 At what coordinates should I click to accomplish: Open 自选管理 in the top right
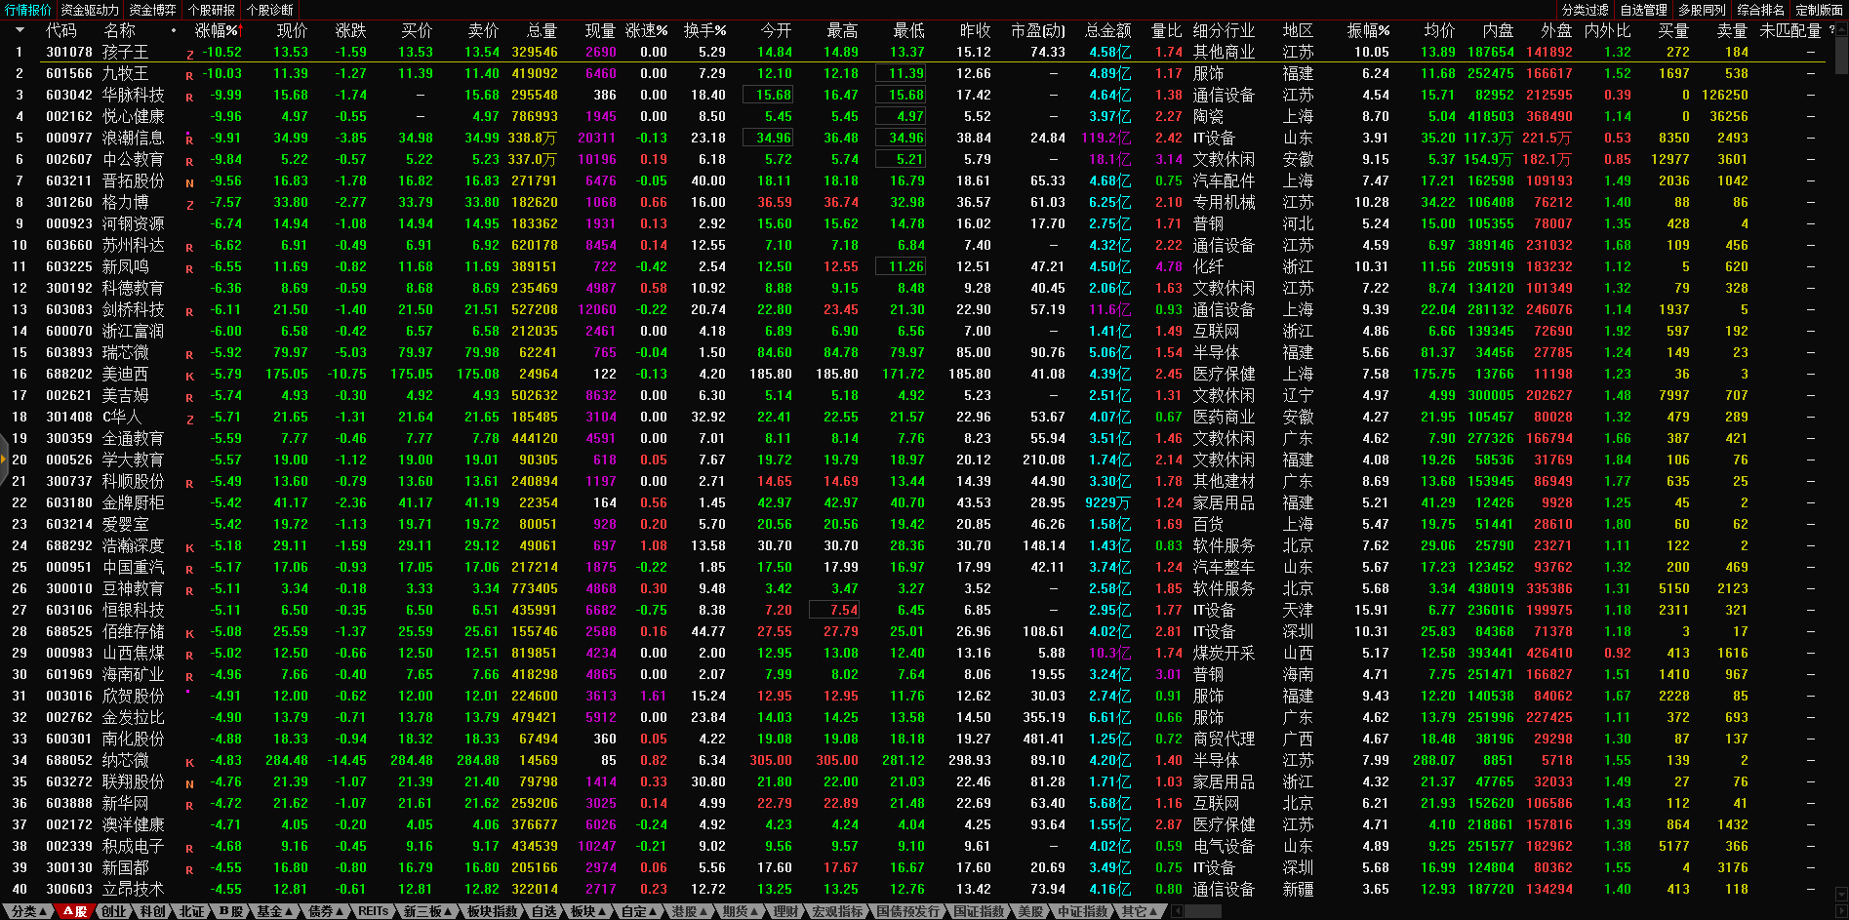pos(1644,10)
